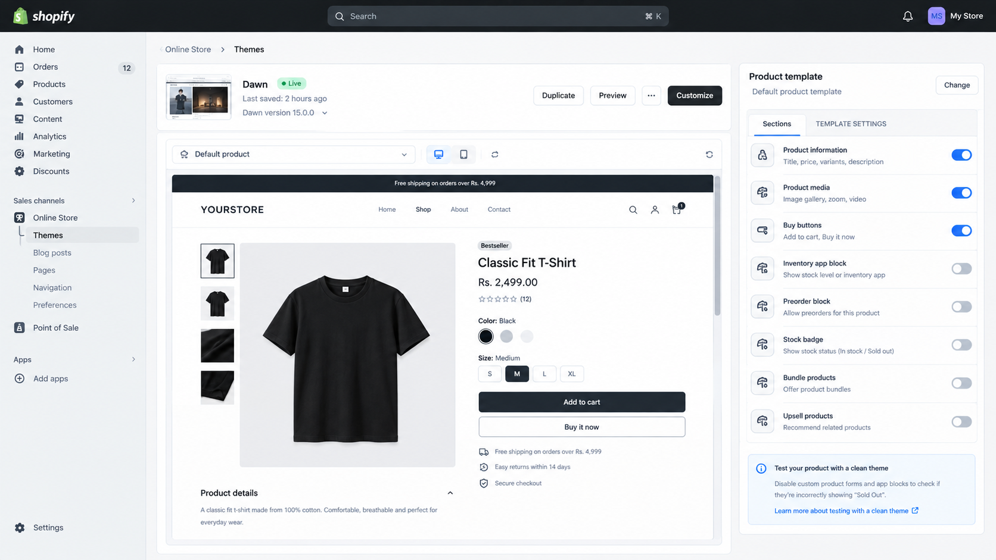996x560 pixels.
Task: Expand the Apps section chevron
Action: [x=133, y=359]
